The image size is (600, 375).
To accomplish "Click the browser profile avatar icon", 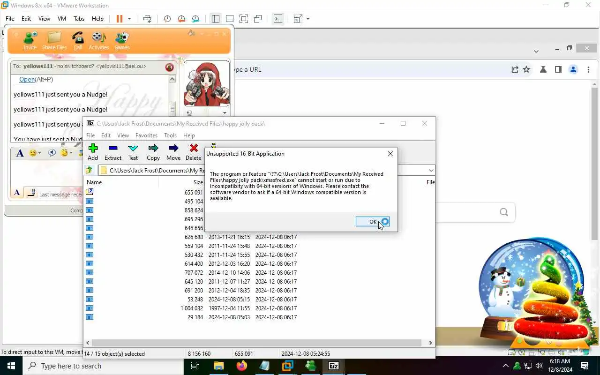I will click(573, 69).
